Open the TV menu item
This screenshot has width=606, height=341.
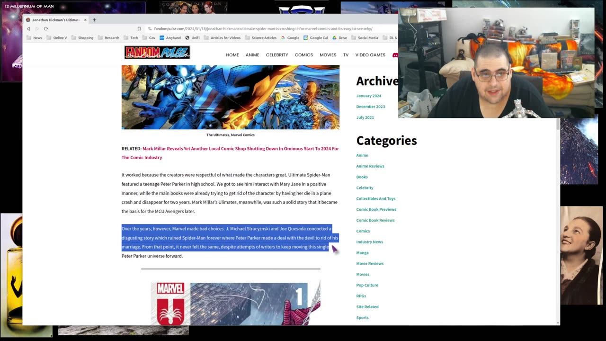pos(346,55)
